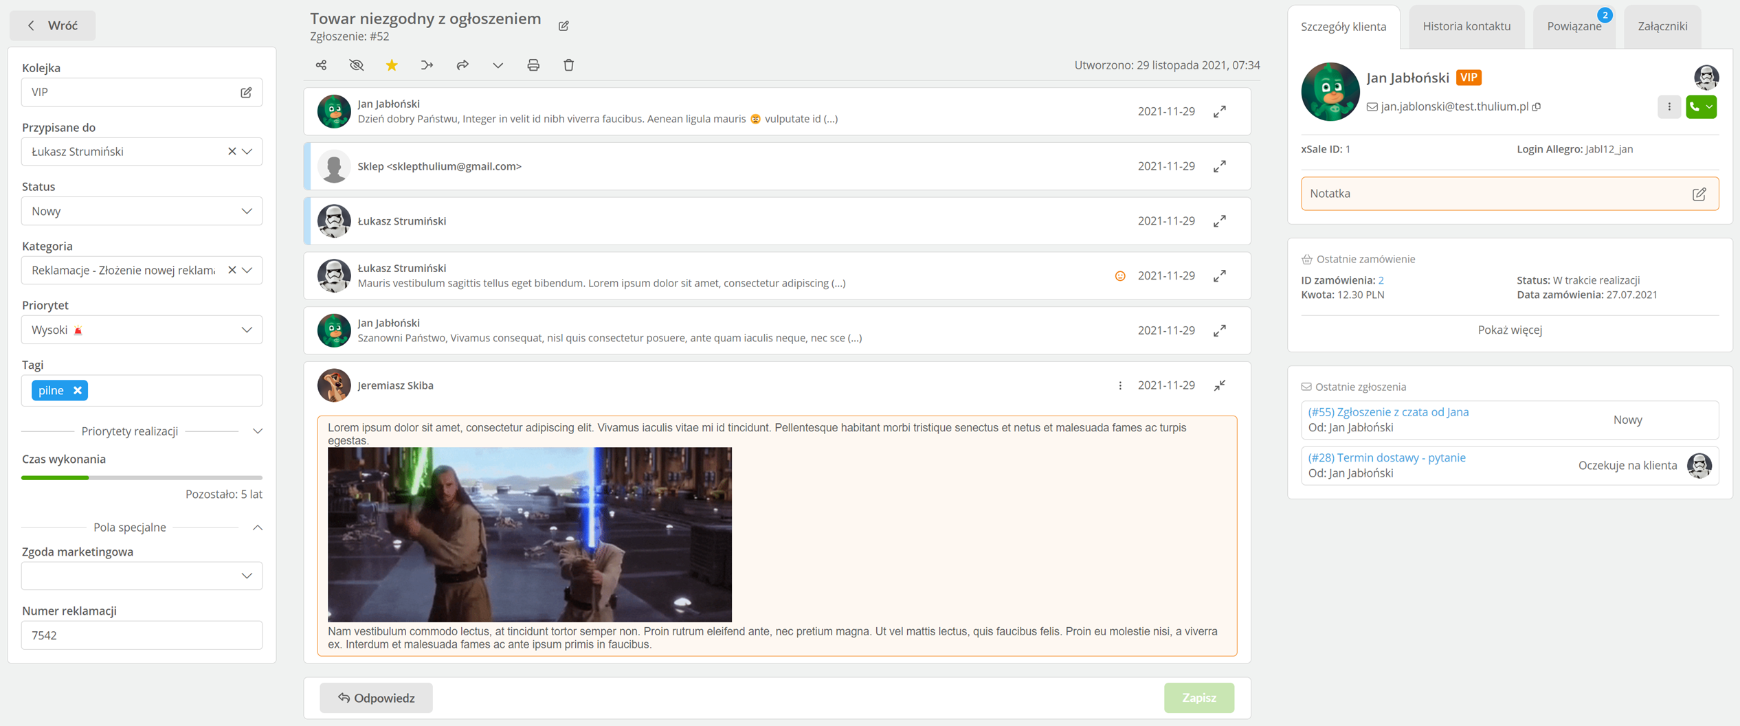Open the Przypisane do dropdown
The image size is (1740, 726).
pyautogui.click(x=247, y=151)
